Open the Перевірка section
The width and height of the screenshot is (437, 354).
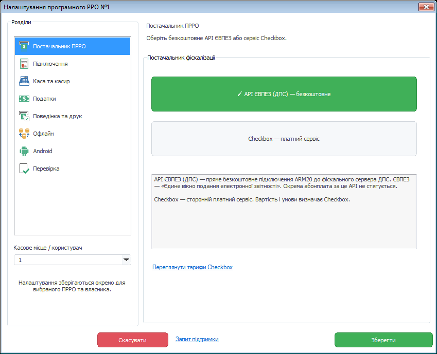pyautogui.click(x=73, y=169)
